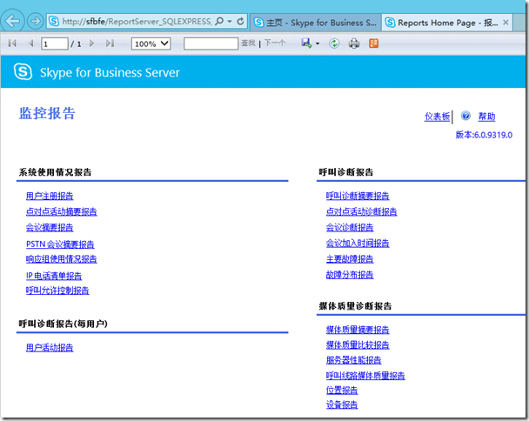Screen dimensions: 529x421
Task: Go to last report page
Action: (110, 43)
